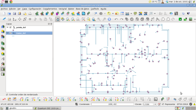Toggle the Representar checkbox
This screenshot has width=196, height=110.
point(163,104)
